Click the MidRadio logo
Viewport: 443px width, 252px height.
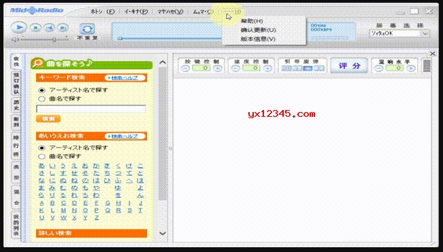[37, 10]
